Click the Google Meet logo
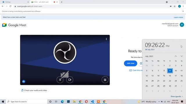This screenshot has height=104, width=186. click(x=14, y=25)
